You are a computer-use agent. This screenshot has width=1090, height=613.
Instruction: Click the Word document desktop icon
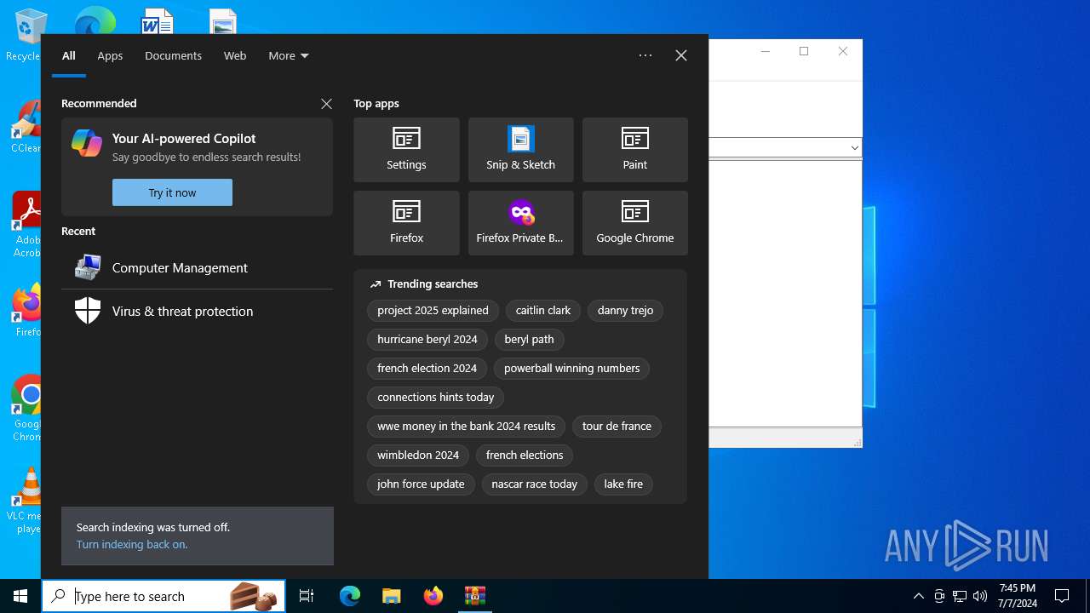point(158,20)
